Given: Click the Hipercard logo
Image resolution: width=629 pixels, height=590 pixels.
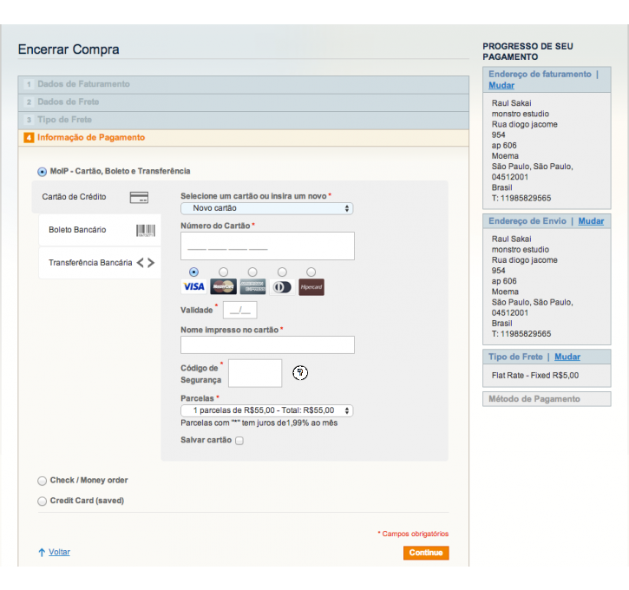Looking at the screenshot, I should tap(311, 287).
